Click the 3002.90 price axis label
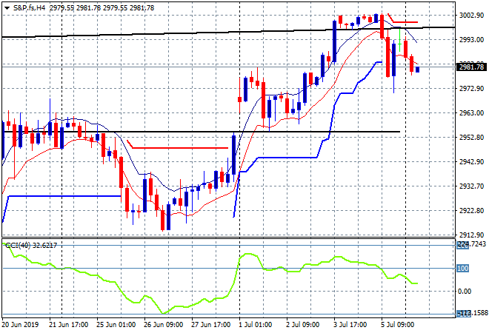Screen dimensions: 489x333 point(471,16)
